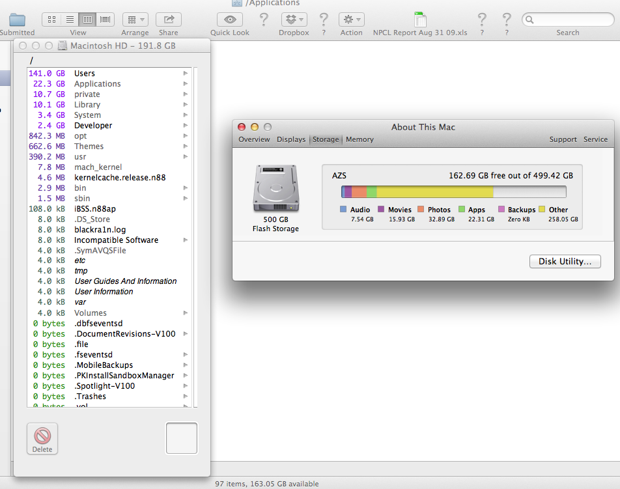Expand the private folder row
Image resolution: width=620 pixels, height=489 pixels.
pos(186,94)
